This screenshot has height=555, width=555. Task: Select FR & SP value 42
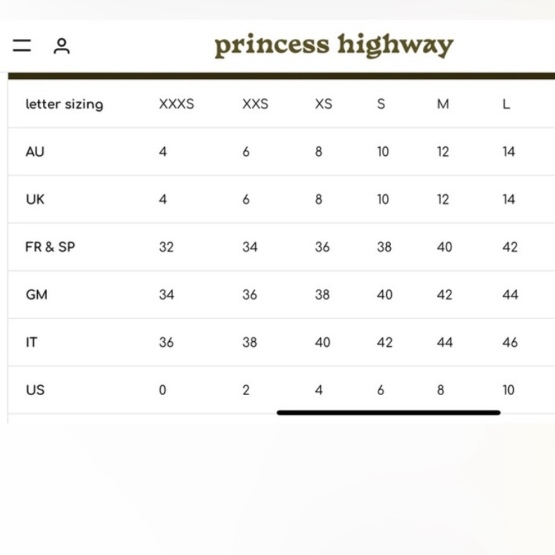pos(510,247)
